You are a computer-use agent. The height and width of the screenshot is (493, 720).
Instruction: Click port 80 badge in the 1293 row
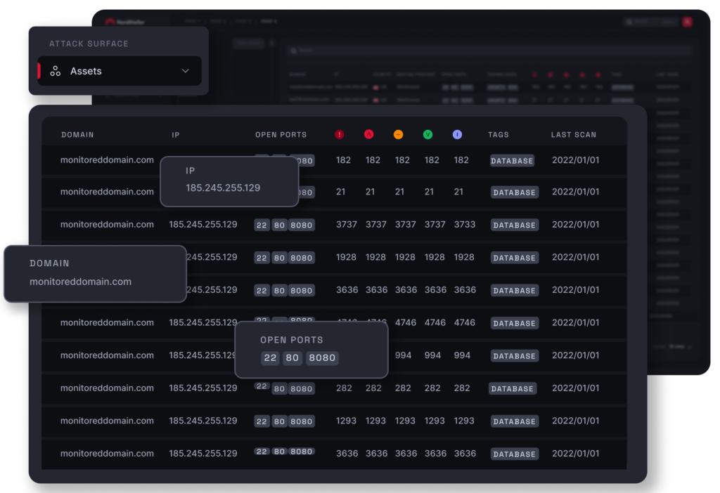coord(280,421)
